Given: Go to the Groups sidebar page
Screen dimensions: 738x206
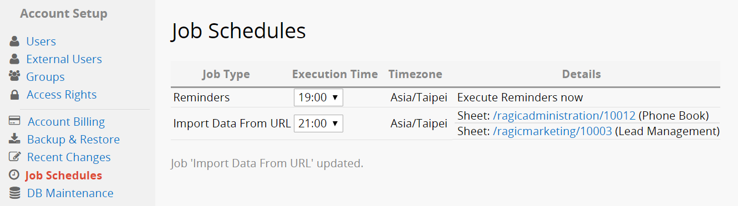Looking at the screenshot, I should click(x=45, y=77).
